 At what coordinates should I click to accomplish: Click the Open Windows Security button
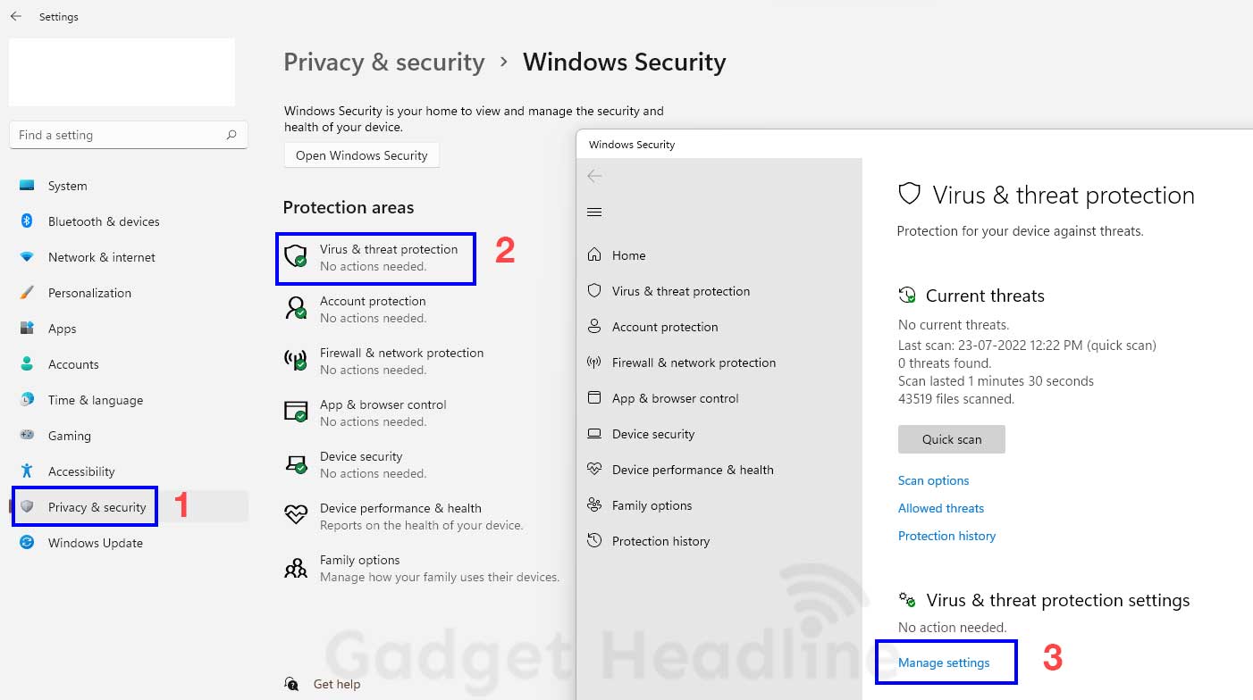click(x=361, y=155)
